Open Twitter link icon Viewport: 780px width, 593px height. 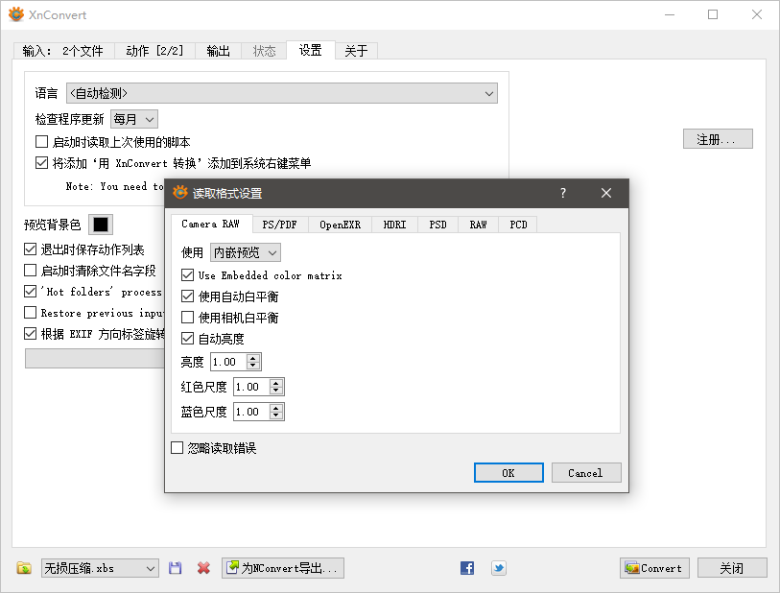499,568
